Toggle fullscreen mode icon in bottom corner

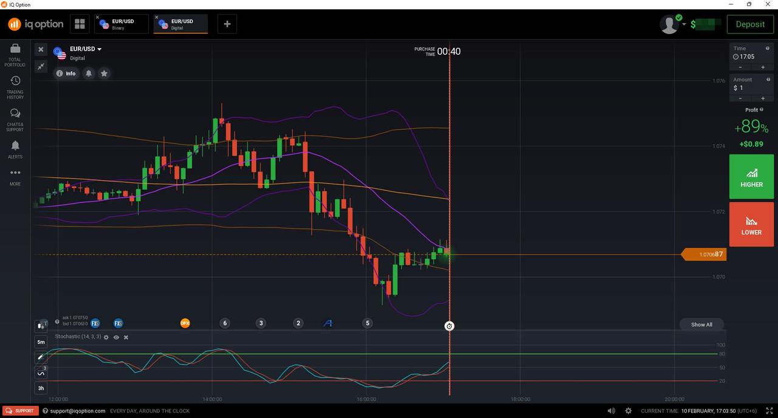coord(769,411)
